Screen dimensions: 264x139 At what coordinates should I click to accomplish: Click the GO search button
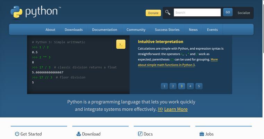[x=228, y=12]
